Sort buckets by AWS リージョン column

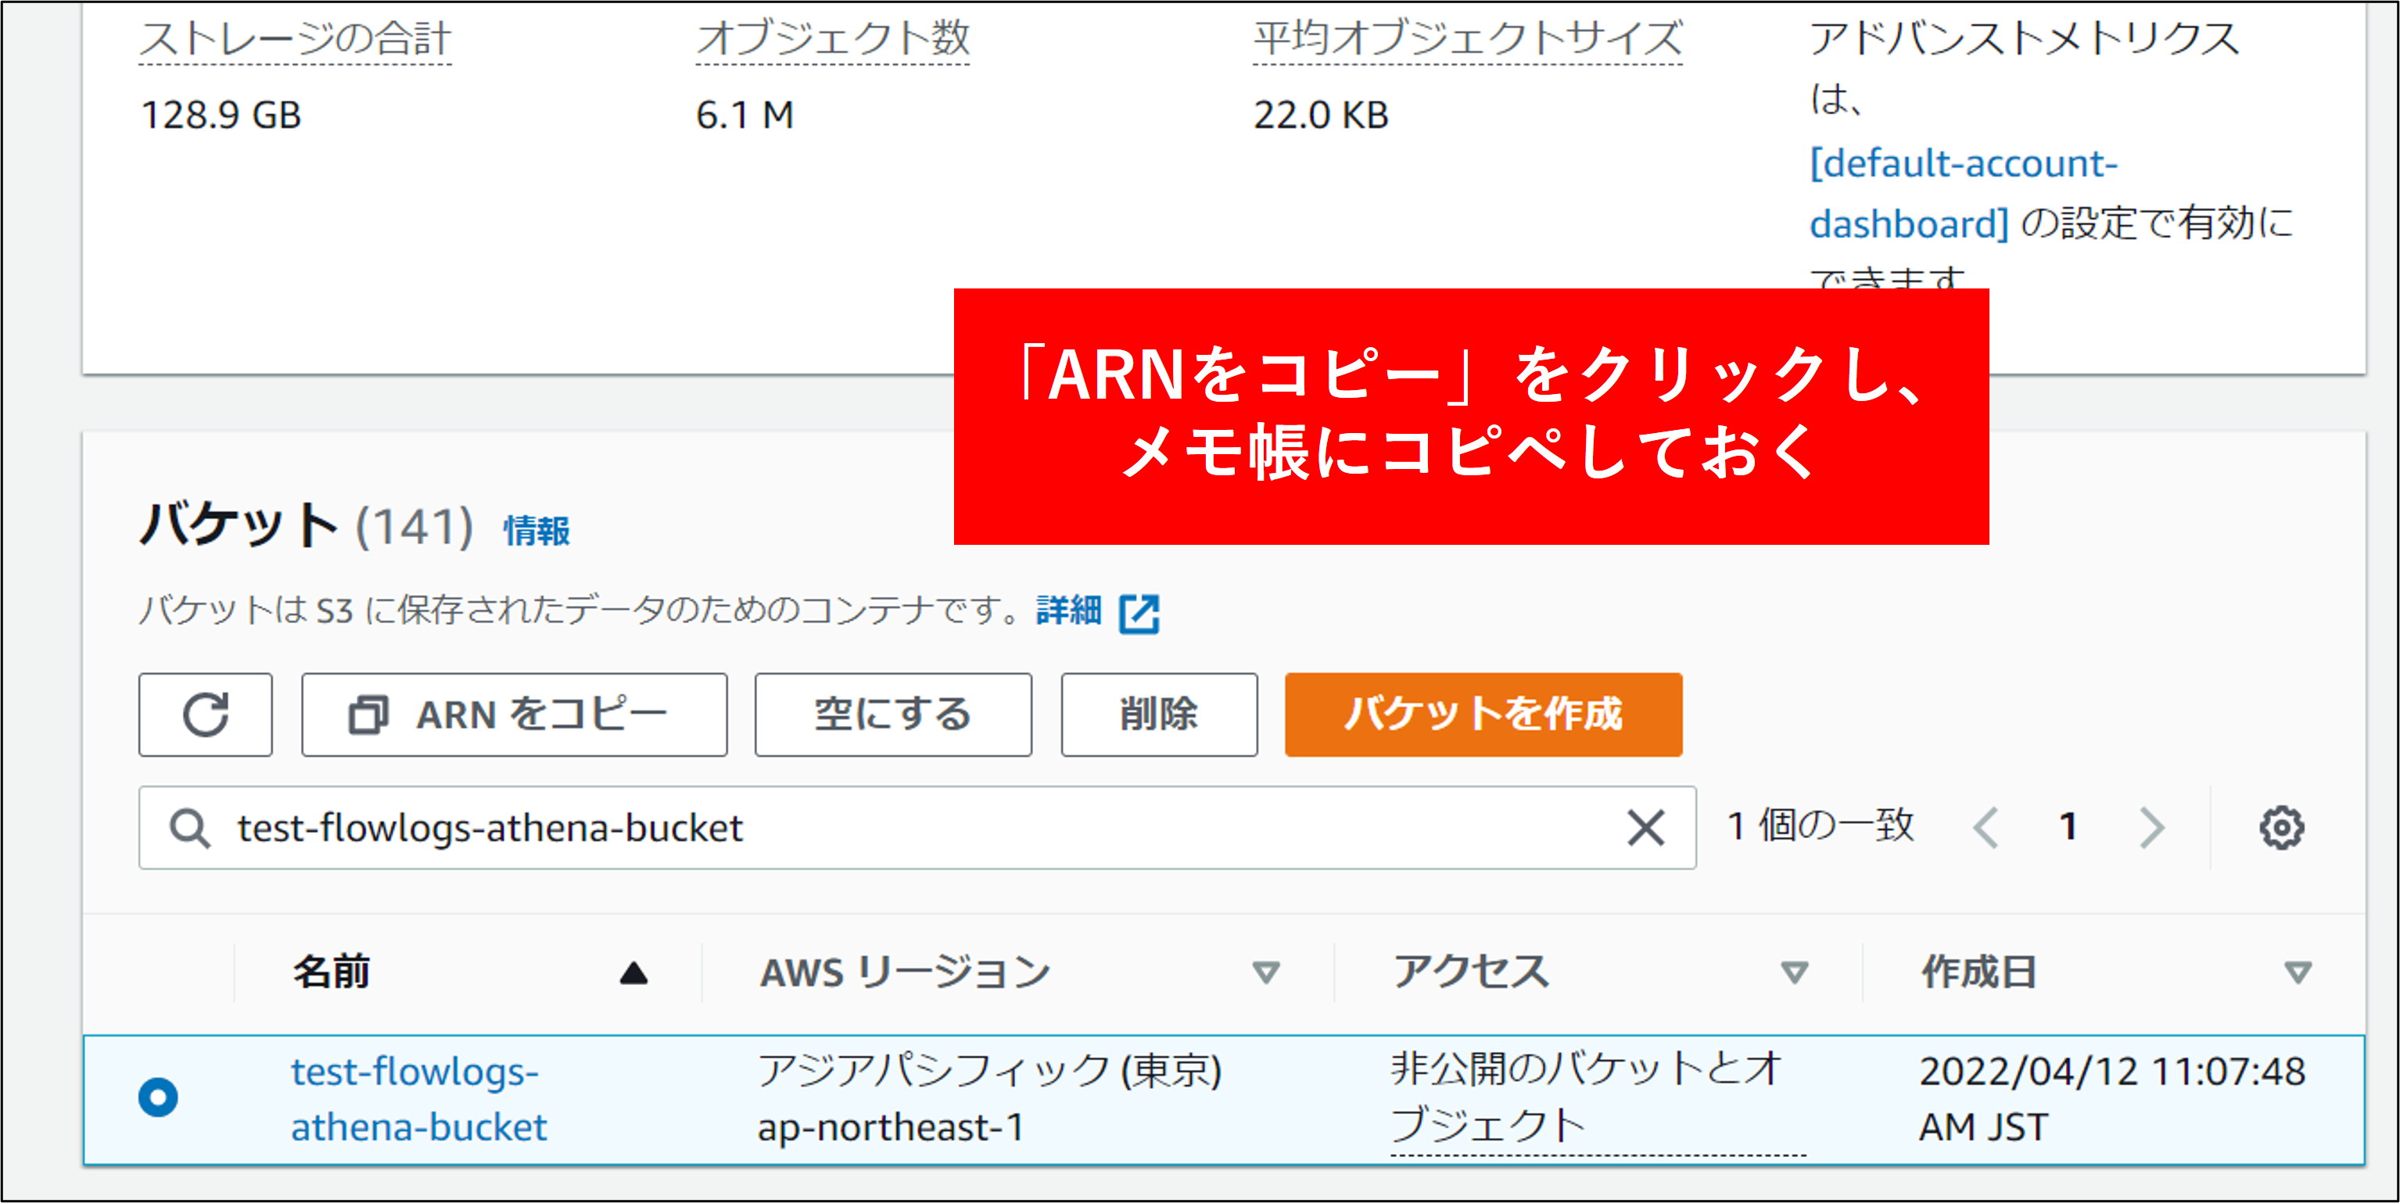click(x=1265, y=973)
